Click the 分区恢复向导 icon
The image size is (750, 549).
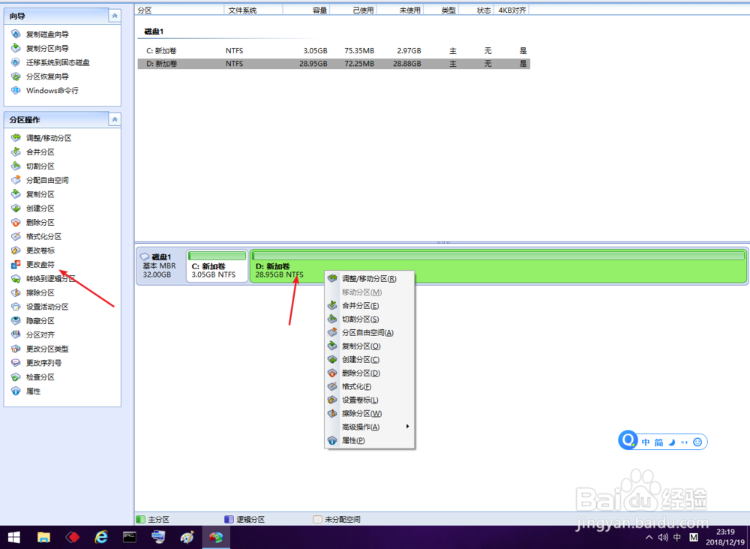[x=16, y=76]
